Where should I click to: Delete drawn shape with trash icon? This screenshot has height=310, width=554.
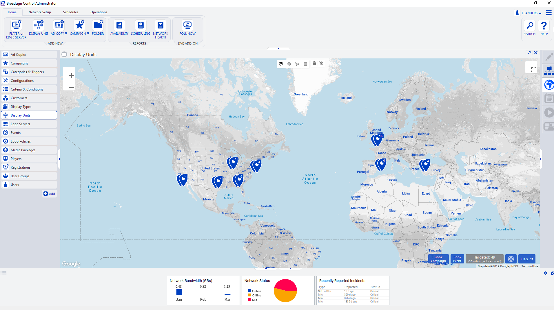tap(314, 63)
